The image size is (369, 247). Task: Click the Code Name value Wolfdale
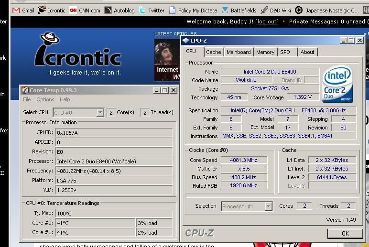pyautogui.click(x=246, y=80)
